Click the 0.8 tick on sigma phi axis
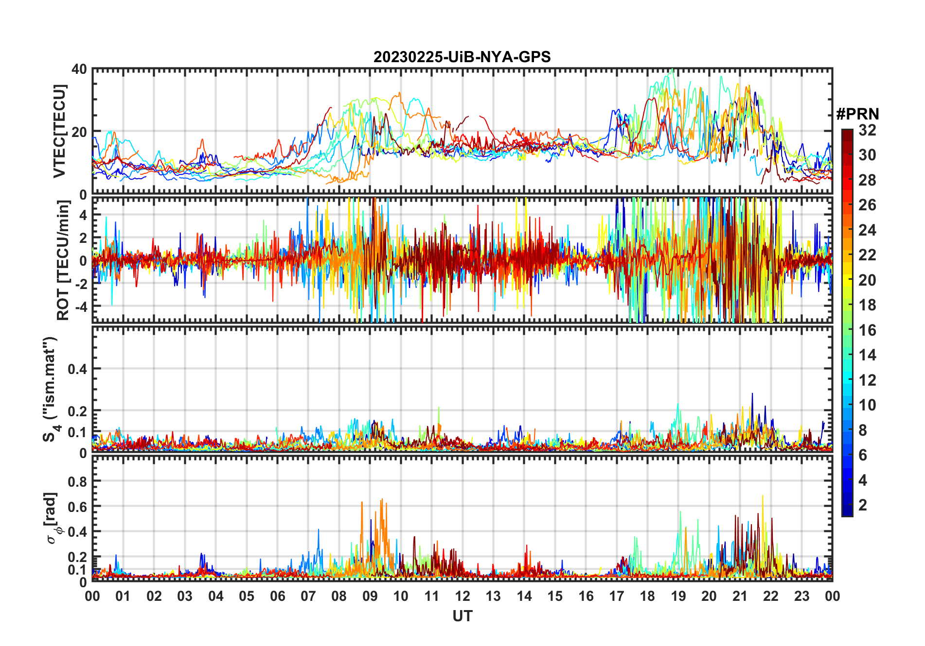The height and width of the screenshot is (646, 925). pyautogui.click(x=78, y=481)
